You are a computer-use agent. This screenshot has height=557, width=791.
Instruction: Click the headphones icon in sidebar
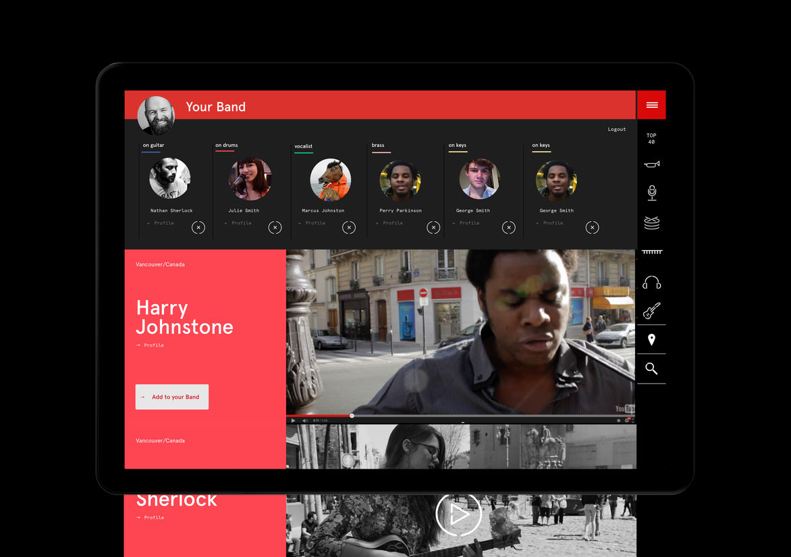point(651,282)
